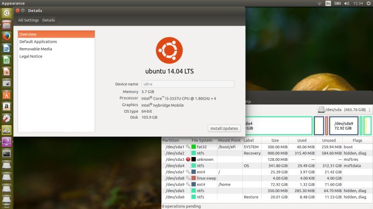Image resolution: width=373 pixels, height=209 pixels.
Task: Click the Install Updates button
Action: tap(224, 129)
